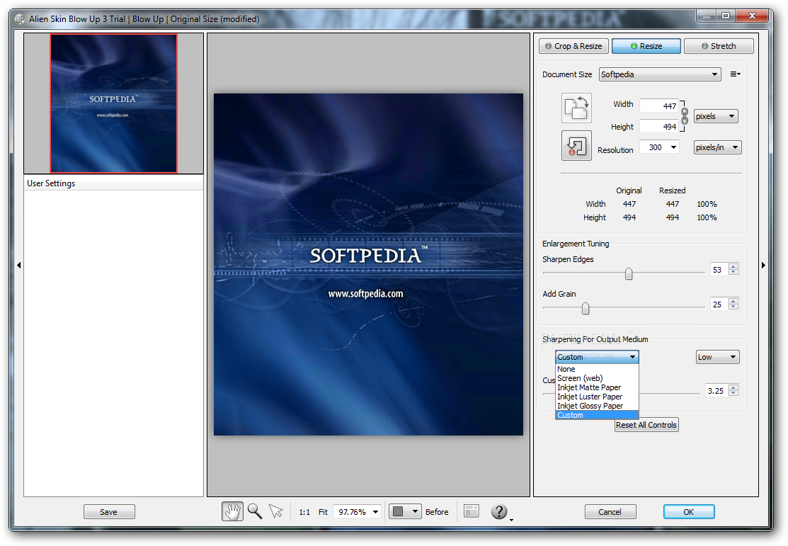Toggle the Before preview view
Screen dimensions: 788x546
click(x=437, y=512)
